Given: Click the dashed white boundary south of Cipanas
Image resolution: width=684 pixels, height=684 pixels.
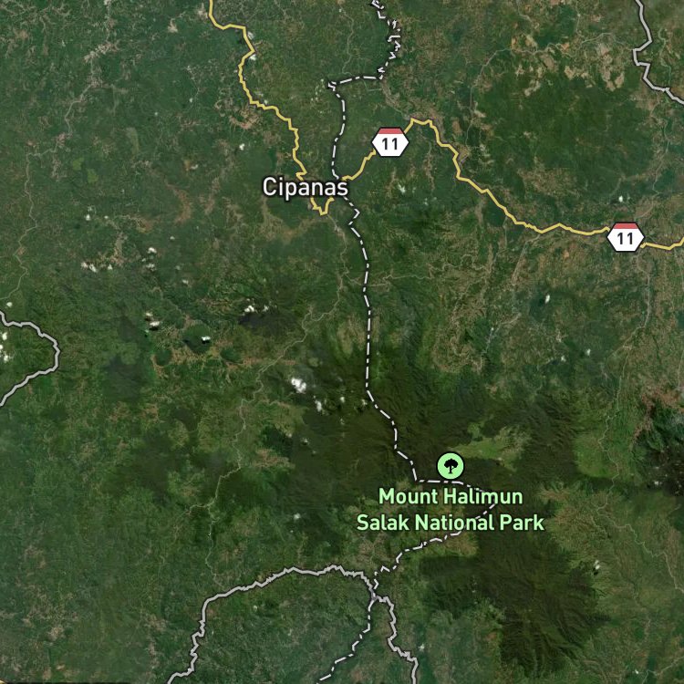Looking at the screenshot, I should tap(368, 306).
